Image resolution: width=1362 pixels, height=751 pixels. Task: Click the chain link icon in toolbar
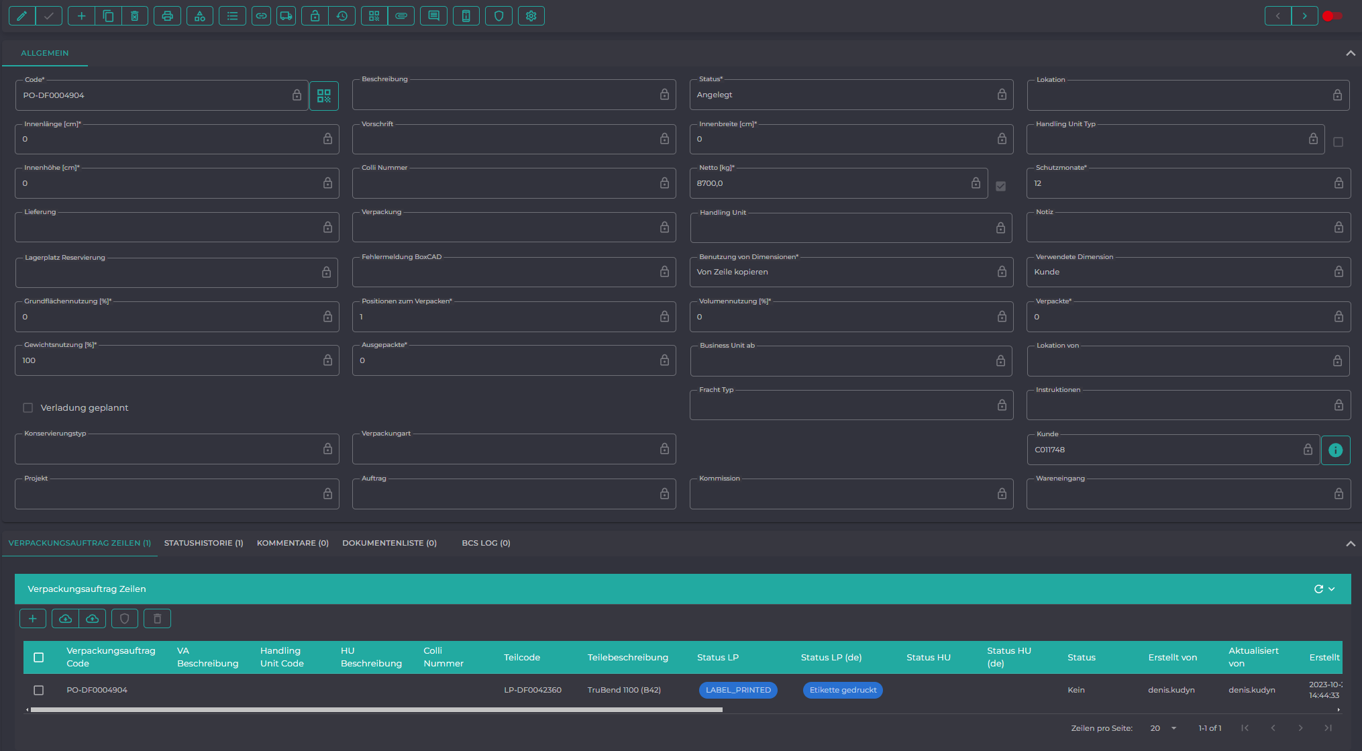[x=261, y=16]
